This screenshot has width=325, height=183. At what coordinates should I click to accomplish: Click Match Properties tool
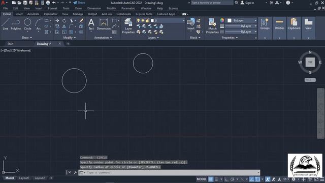click(212, 26)
